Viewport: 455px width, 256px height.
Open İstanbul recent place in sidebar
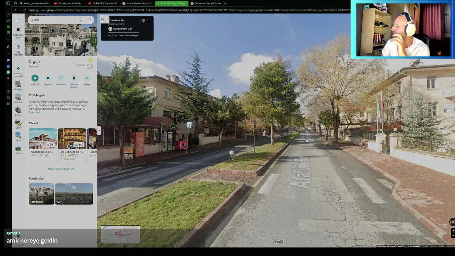point(18,98)
